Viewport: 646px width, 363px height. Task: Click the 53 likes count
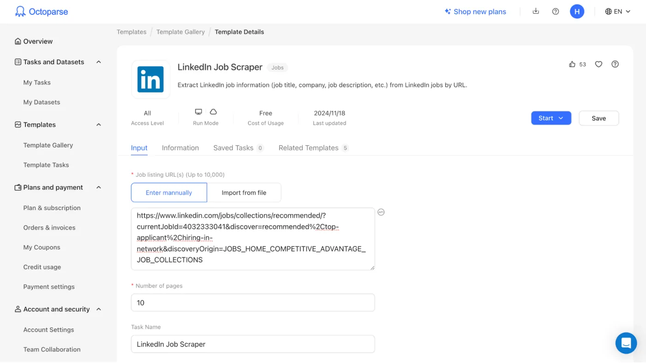(583, 64)
